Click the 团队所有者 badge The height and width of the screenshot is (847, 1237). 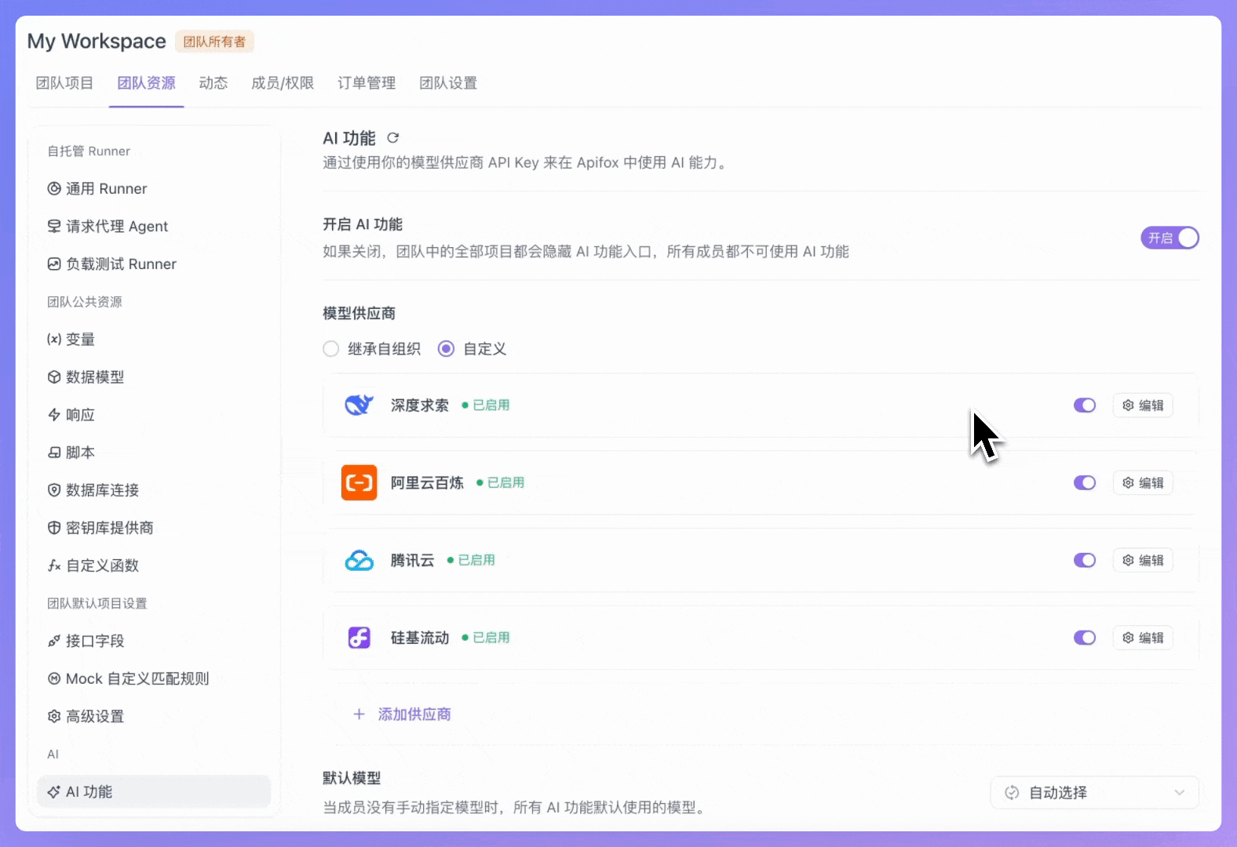214,42
